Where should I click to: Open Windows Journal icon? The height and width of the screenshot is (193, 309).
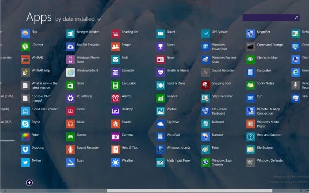(x=160, y=150)
